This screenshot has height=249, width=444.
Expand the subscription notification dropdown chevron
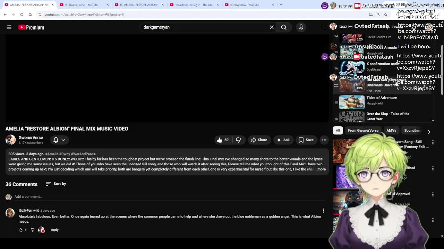point(63,140)
